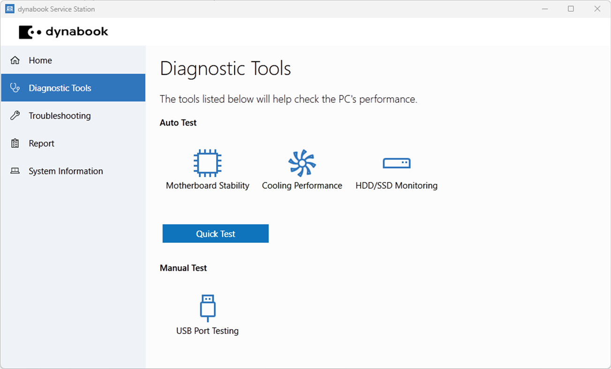This screenshot has width=611, height=369.
Task: Launch the USB Port Testing tool
Action: click(207, 307)
